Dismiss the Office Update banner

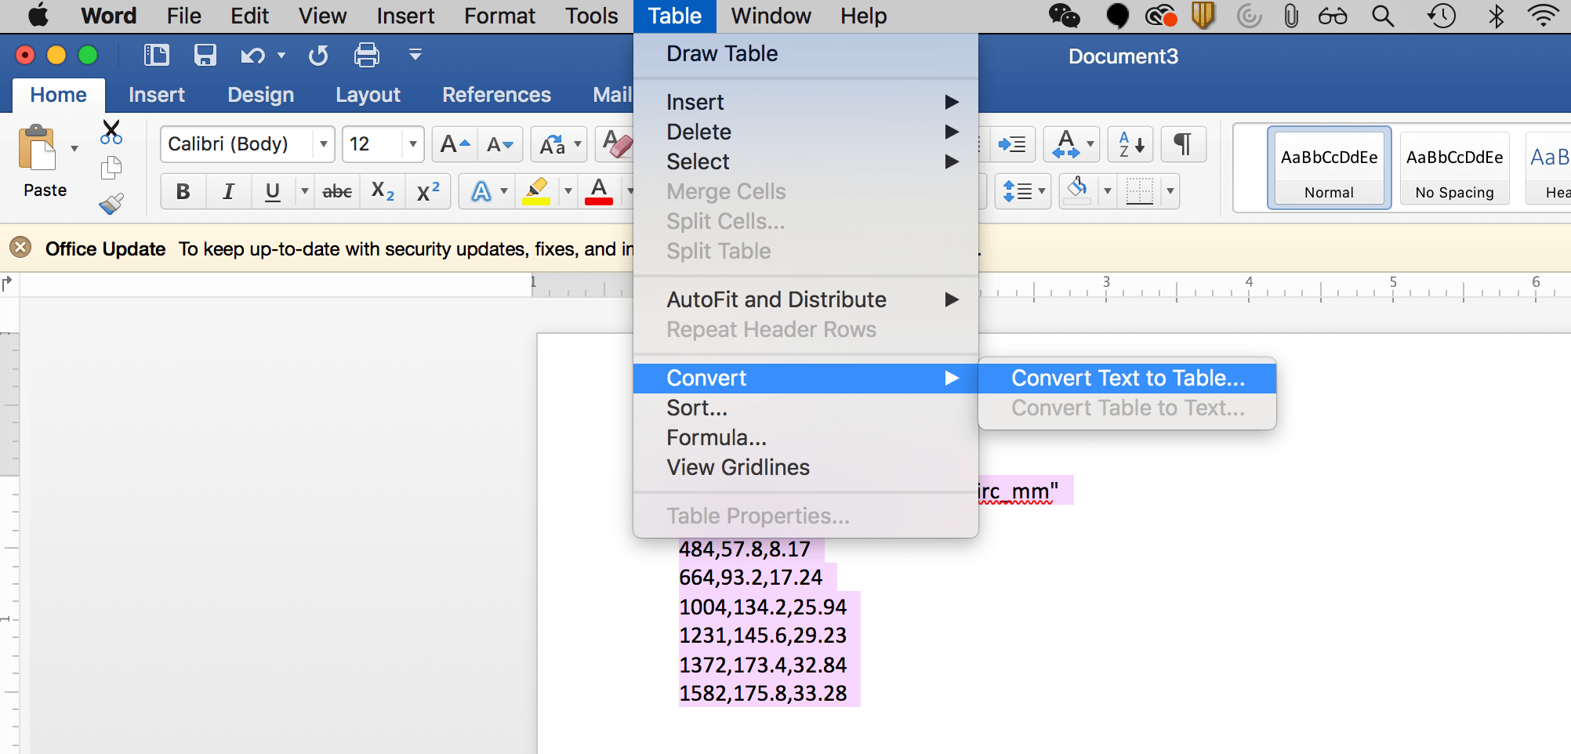19,248
